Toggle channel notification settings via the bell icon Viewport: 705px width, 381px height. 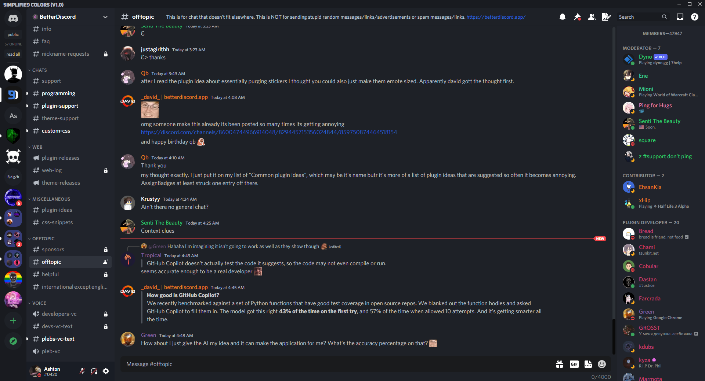click(x=562, y=17)
